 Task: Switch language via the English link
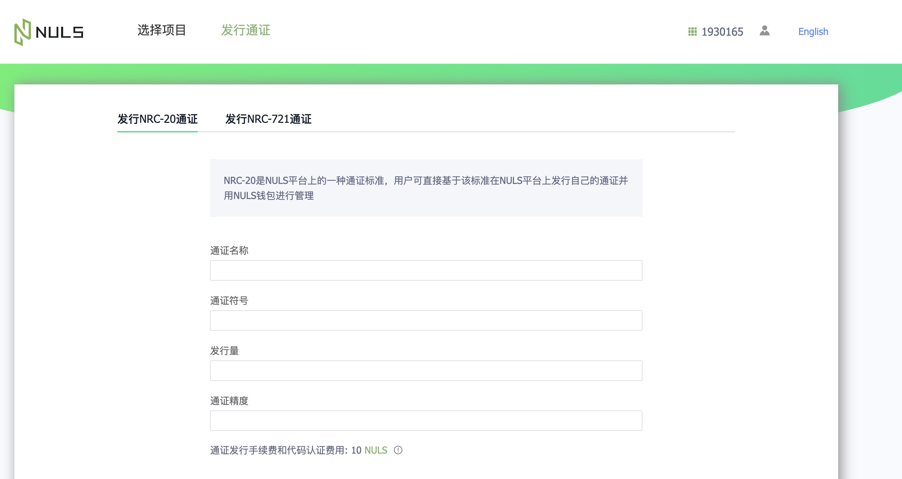(x=813, y=32)
